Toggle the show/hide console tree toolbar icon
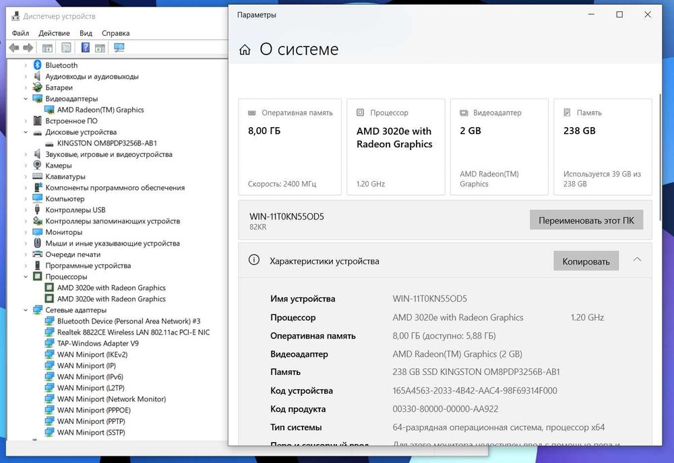The width and height of the screenshot is (674, 463). click(x=47, y=48)
